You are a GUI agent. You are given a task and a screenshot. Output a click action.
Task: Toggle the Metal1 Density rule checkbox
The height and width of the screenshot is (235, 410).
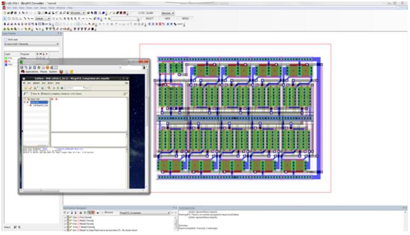tap(68, 221)
